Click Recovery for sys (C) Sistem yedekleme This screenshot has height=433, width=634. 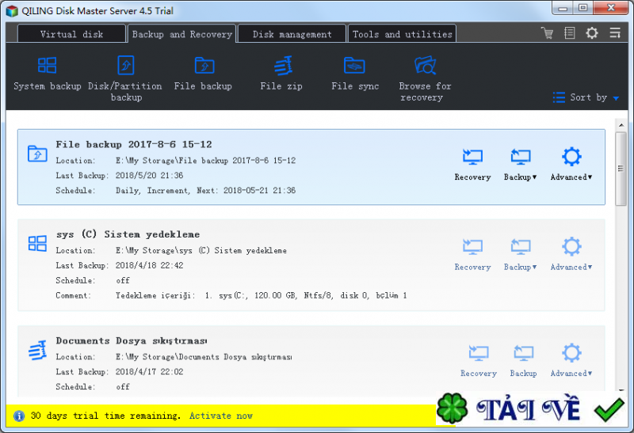tap(472, 255)
